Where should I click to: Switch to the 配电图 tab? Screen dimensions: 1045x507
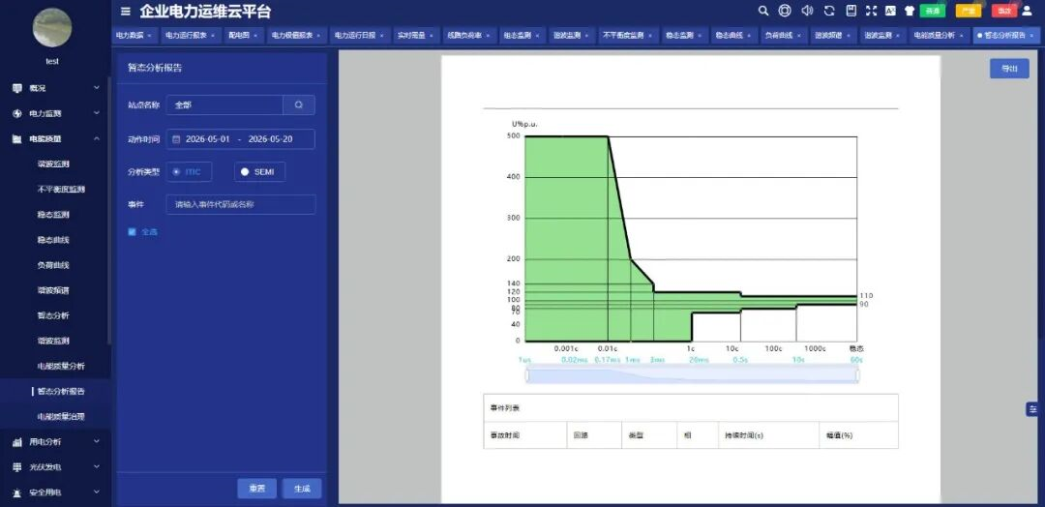(x=243, y=35)
